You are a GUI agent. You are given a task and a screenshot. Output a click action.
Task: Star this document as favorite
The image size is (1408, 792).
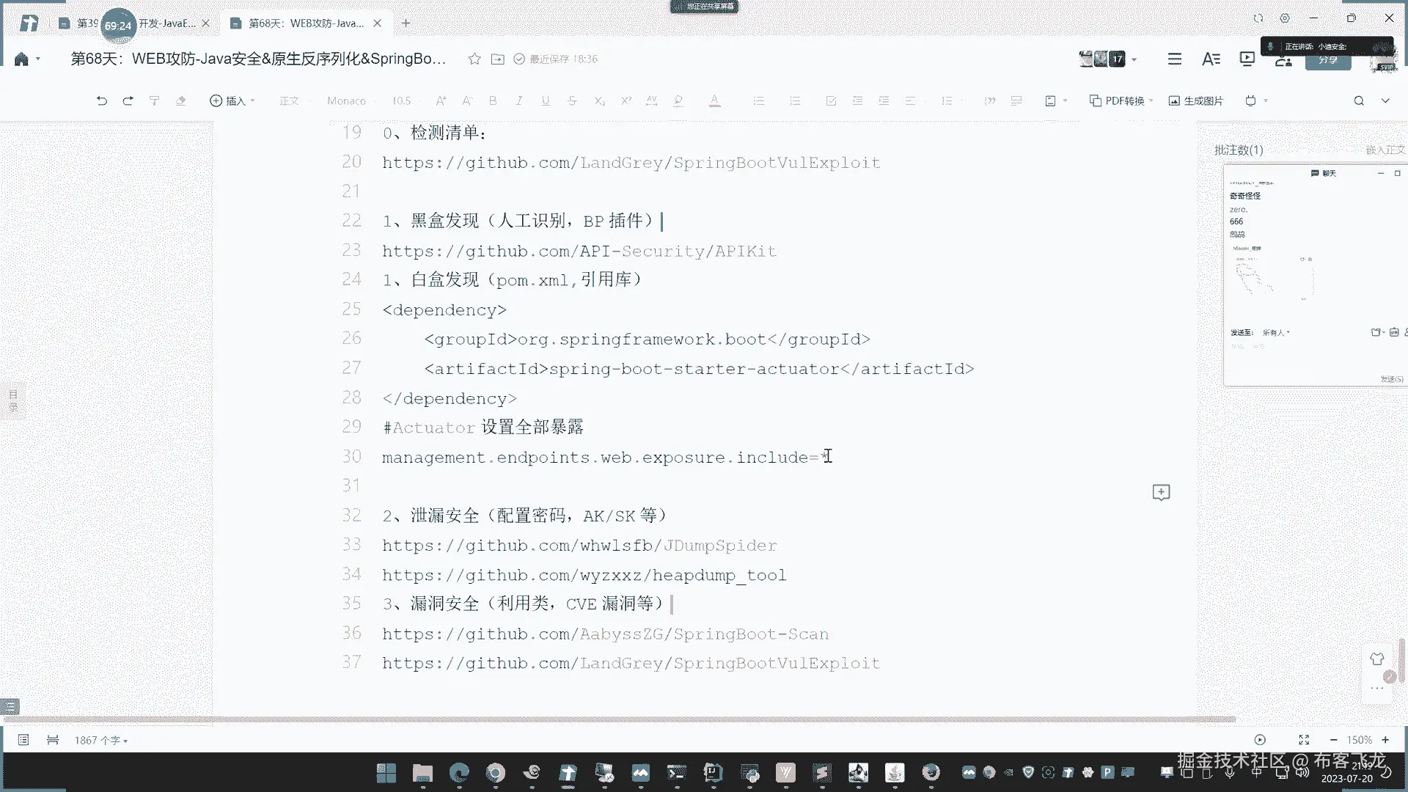474,59
